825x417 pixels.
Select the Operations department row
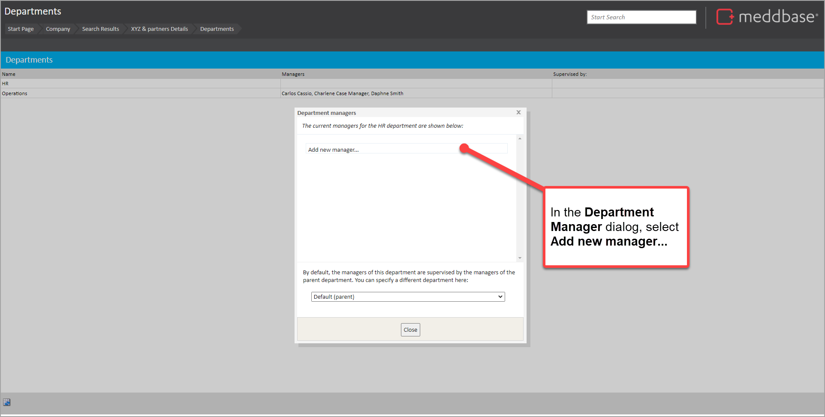15,93
